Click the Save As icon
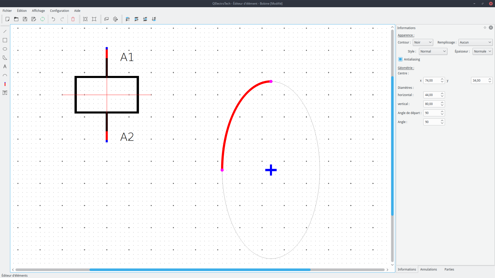This screenshot has height=278, width=495. [34, 19]
